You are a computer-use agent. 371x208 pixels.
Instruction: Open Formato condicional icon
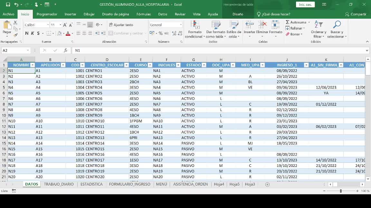tap(195, 25)
